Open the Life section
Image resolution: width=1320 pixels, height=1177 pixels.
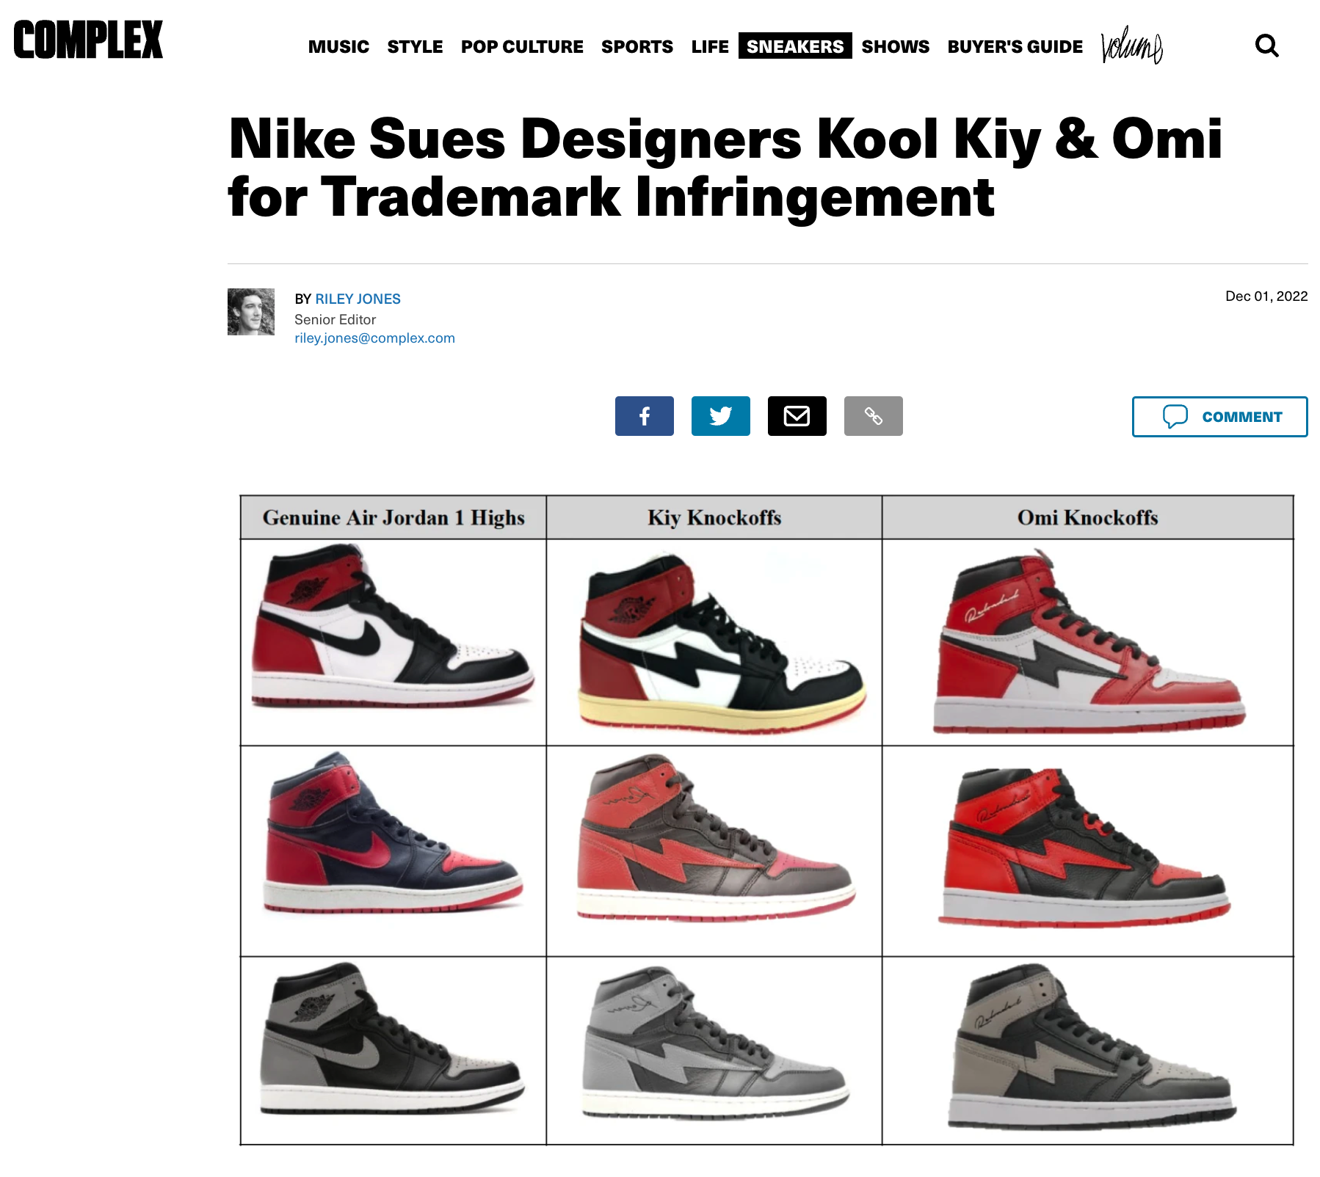tap(710, 46)
